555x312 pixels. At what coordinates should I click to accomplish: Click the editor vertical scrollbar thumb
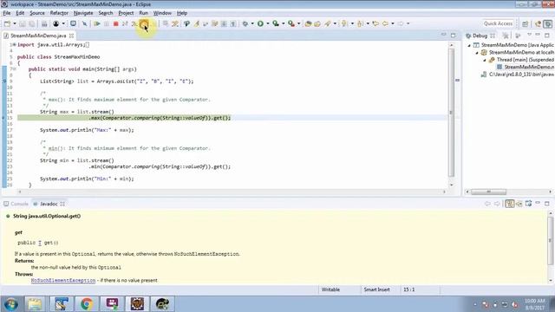point(451,113)
